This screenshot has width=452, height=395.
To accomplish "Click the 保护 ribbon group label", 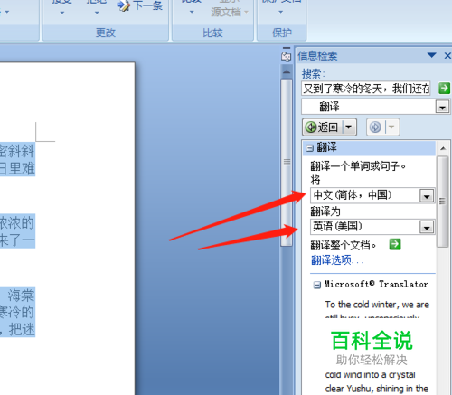I will pos(282,33).
